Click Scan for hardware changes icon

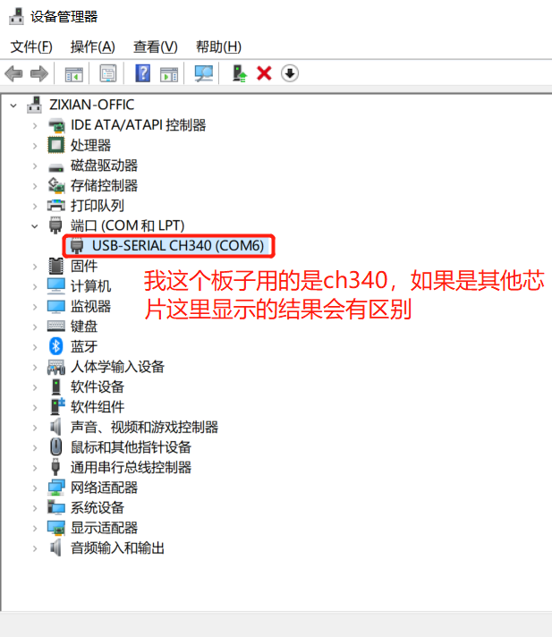203,73
